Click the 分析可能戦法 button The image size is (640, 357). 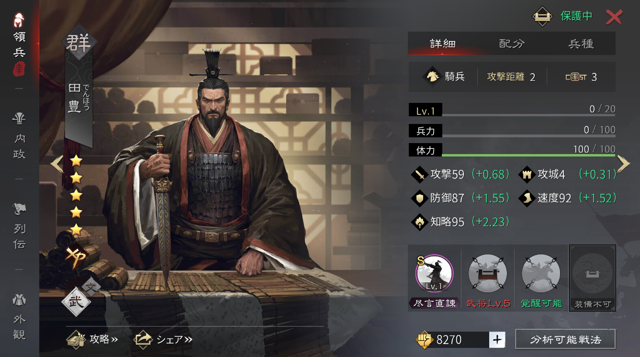565,339
